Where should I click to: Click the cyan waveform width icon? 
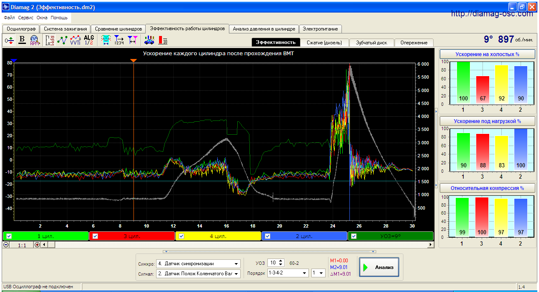106,40
